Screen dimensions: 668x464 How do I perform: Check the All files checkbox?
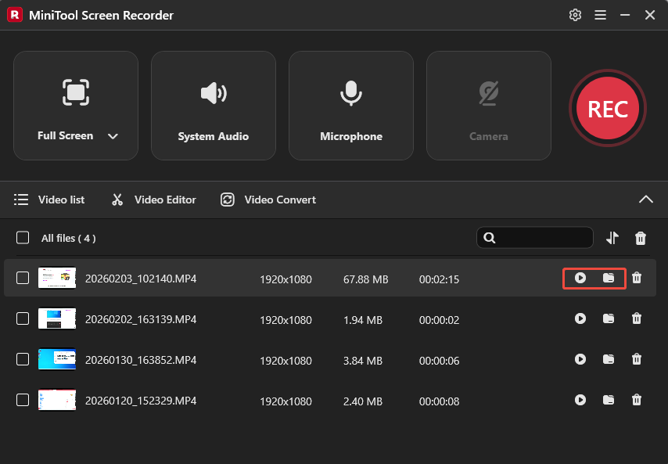(x=23, y=237)
